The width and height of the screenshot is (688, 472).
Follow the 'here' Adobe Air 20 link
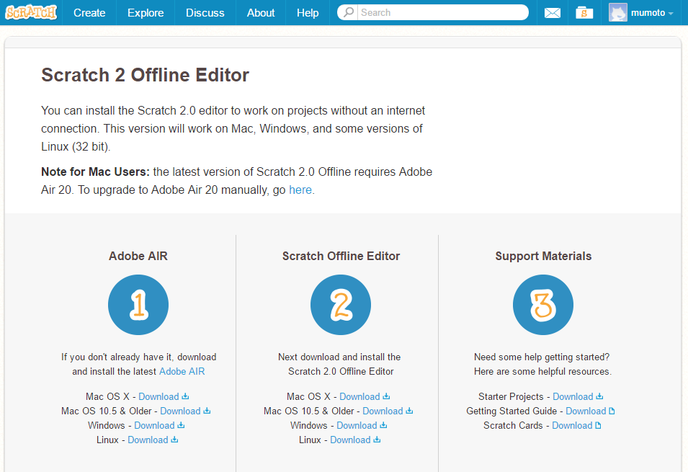(300, 190)
